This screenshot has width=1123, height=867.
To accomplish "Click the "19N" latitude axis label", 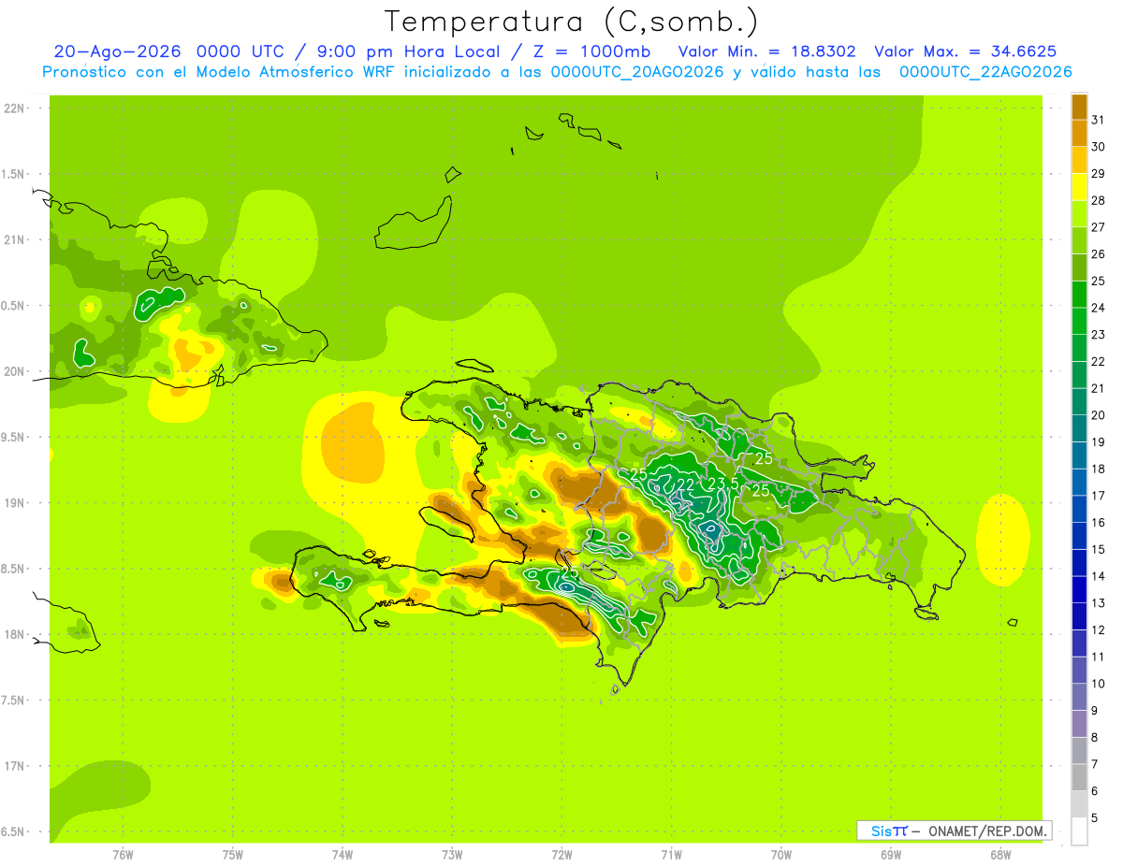I will pos(15,502).
